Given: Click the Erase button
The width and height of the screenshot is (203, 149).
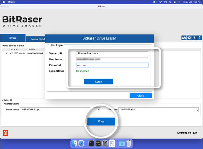Looking at the screenshot, I should pos(101,121).
